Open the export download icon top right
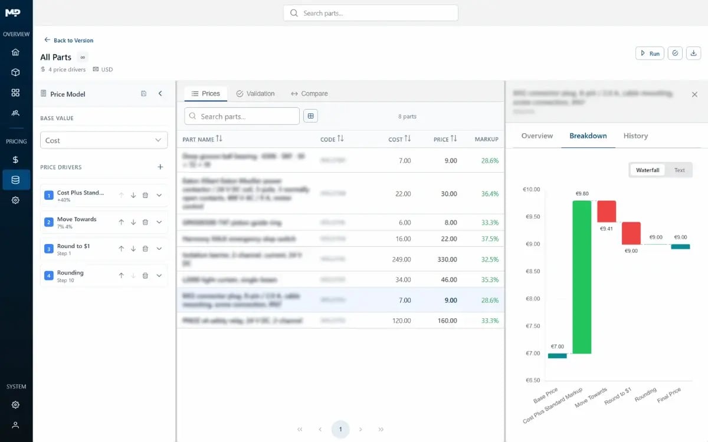This screenshot has height=442, width=708. (x=693, y=52)
